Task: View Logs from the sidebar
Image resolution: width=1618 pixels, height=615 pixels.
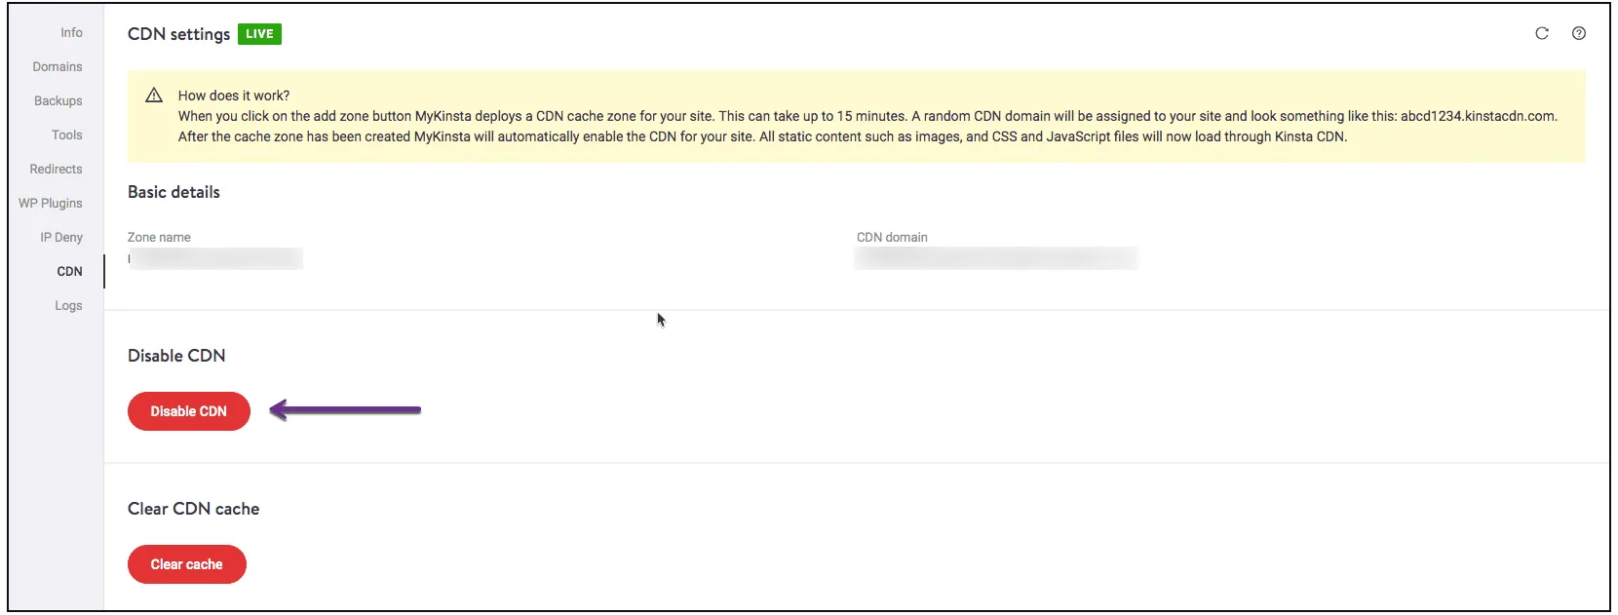Action: pyautogui.click(x=68, y=305)
